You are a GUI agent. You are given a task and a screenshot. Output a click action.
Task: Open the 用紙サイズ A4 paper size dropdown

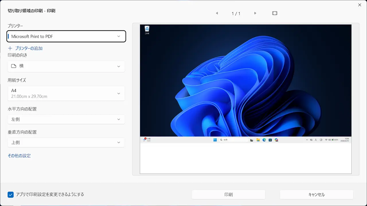pos(66,94)
